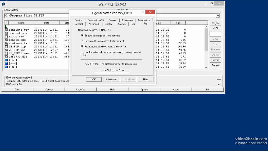The width and height of the screenshot is (268, 151).
Task: Uncheck Preserve file time on transfer
Action: 82,41
